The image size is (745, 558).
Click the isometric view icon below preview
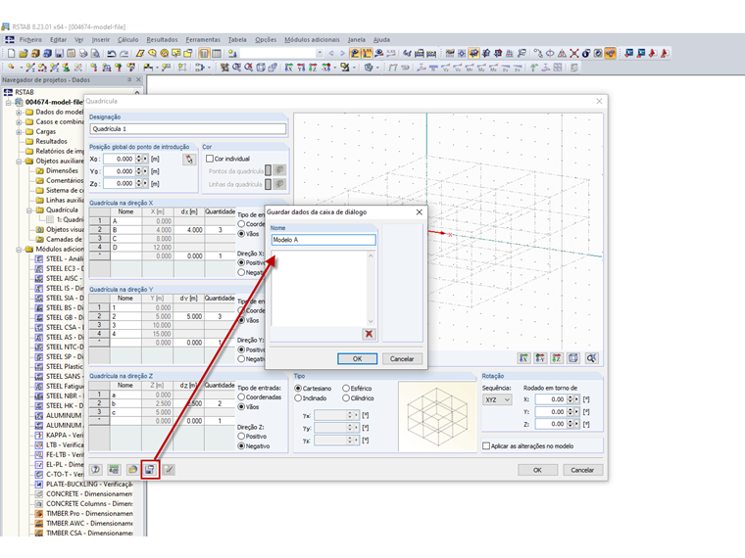(573, 358)
